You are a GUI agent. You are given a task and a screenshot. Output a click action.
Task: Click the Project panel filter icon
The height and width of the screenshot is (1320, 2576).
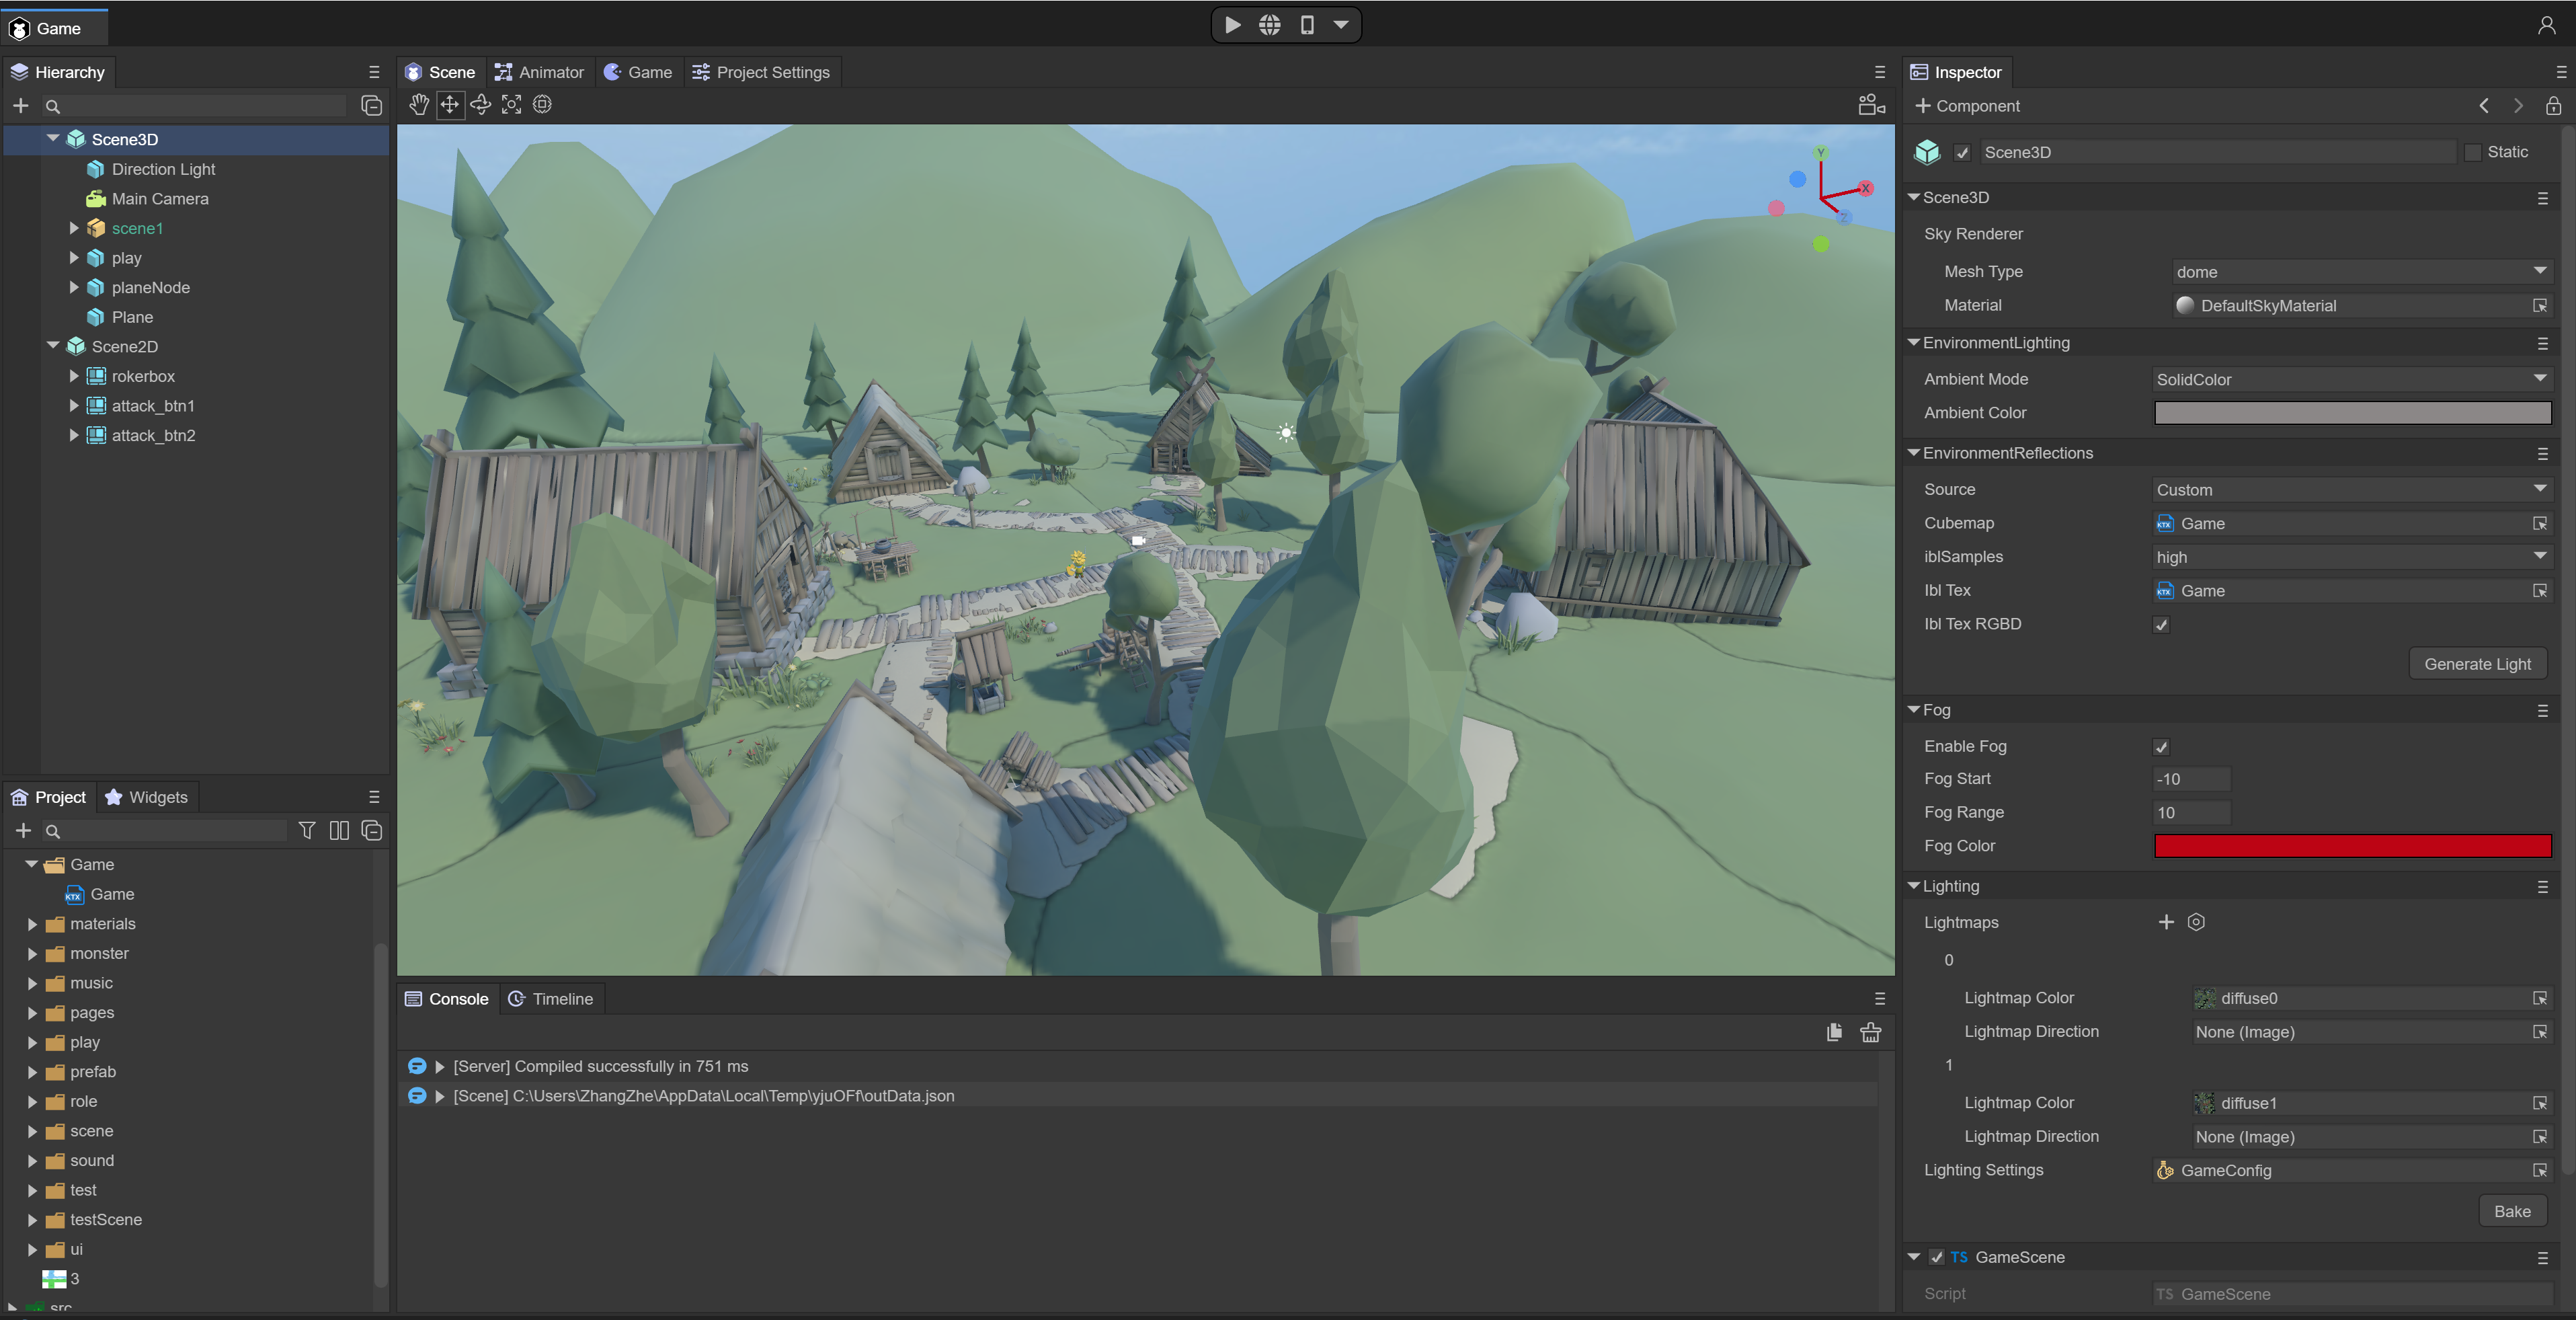tap(307, 831)
